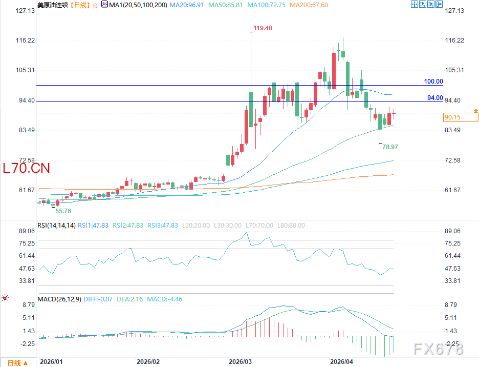479x367 pixels.
Task: Select the MACD(26,12,9) indicator label
Action: [x=58, y=299]
